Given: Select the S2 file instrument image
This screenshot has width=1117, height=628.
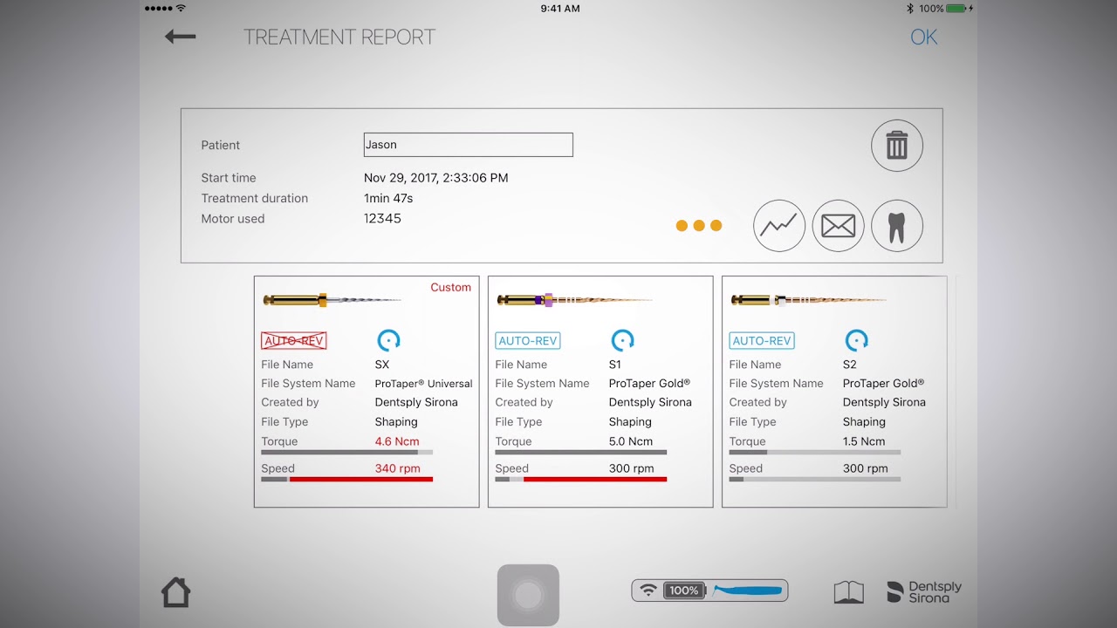Looking at the screenshot, I should coord(808,300).
